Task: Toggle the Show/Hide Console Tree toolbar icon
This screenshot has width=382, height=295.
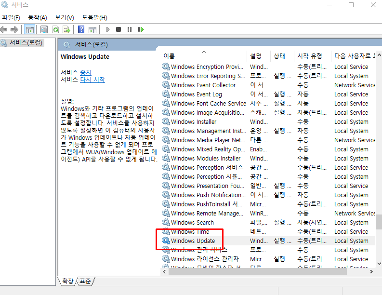Action: 30,30
